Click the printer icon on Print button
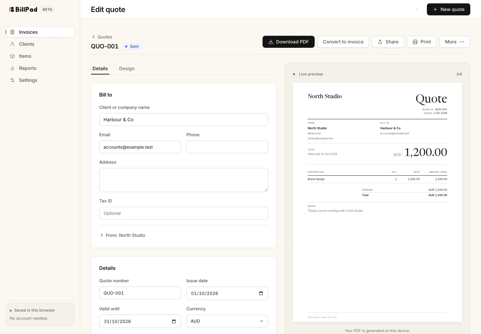The height and width of the screenshot is (334, 481). pyautogui.click(x=415, y=42)
